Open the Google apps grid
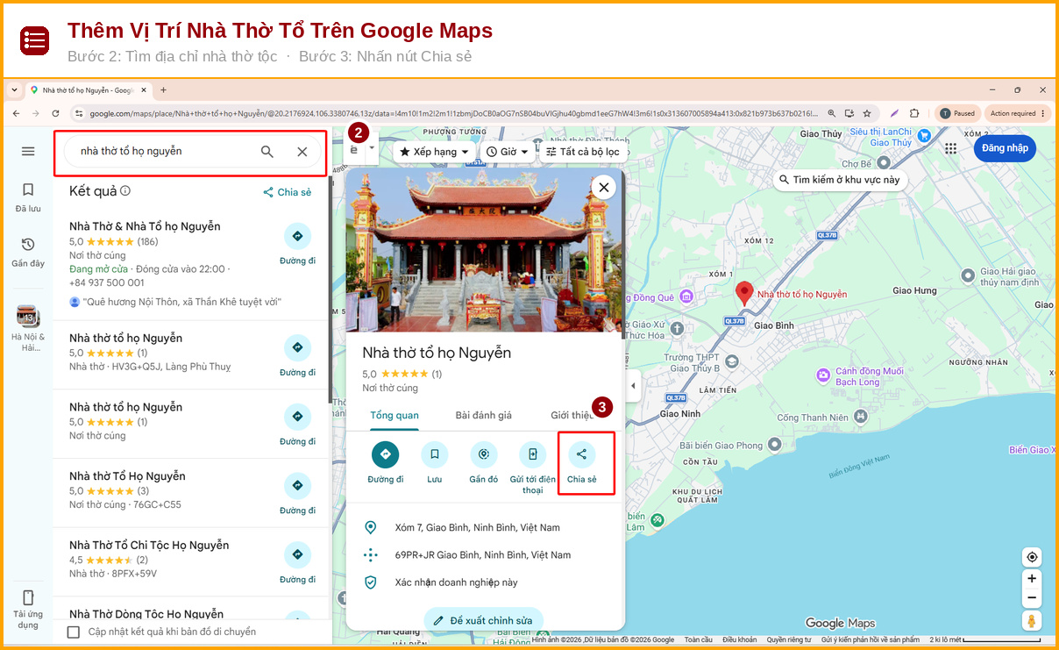This screenshot has width=1059, height=650. click(x=951, y=148)
